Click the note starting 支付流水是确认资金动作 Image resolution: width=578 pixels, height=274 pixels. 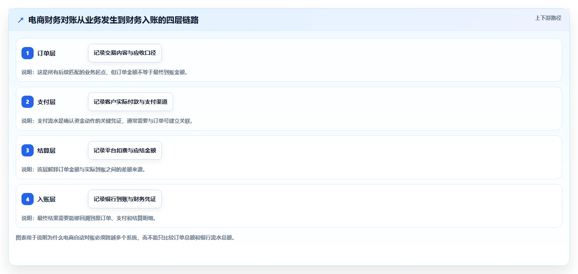107,121
